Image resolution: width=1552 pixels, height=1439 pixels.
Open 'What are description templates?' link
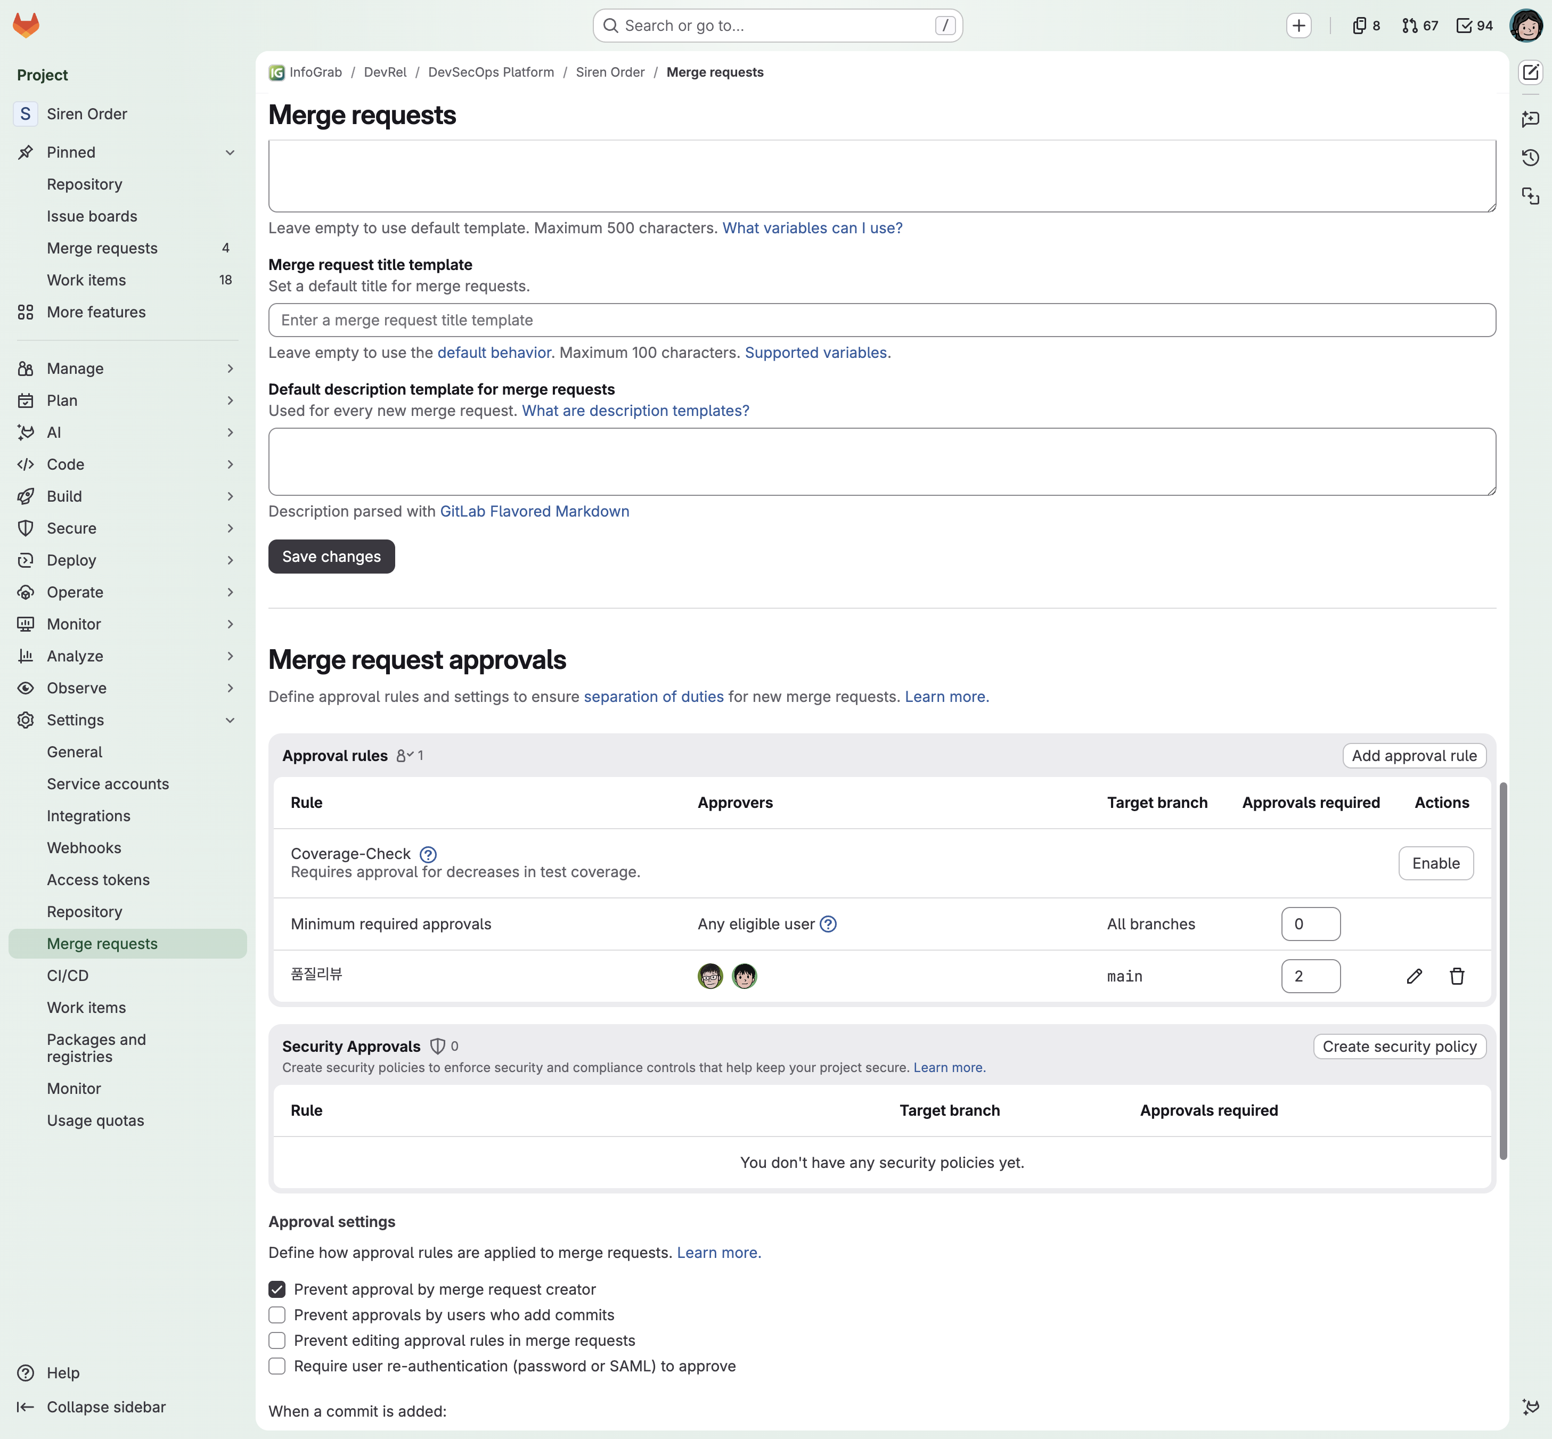(635, 411)
